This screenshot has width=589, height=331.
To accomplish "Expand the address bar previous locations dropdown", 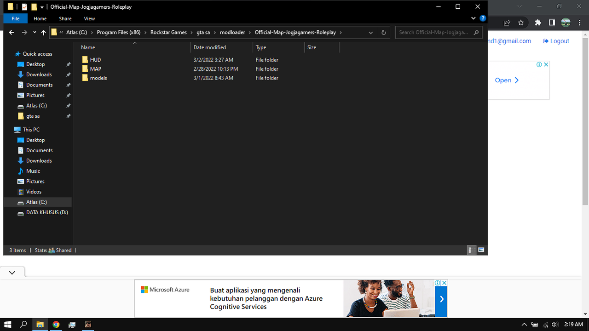I will coord(371,33).
